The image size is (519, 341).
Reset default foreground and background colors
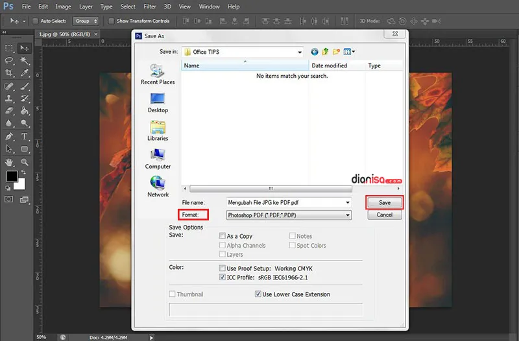tap(8, 188)
